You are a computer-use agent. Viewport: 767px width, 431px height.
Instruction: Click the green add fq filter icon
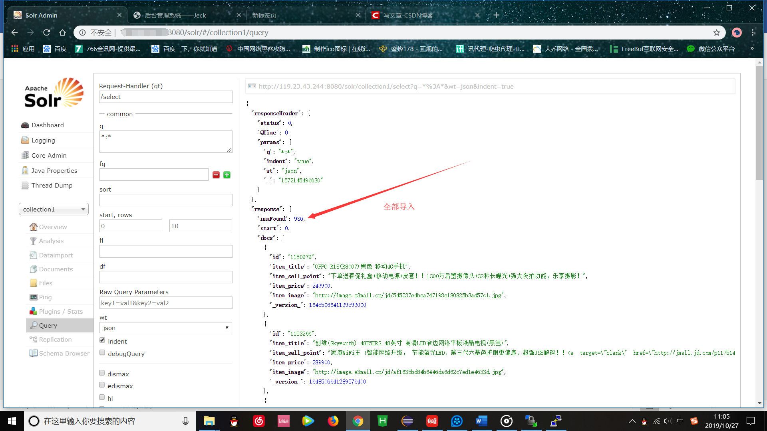tap(227, 175)
